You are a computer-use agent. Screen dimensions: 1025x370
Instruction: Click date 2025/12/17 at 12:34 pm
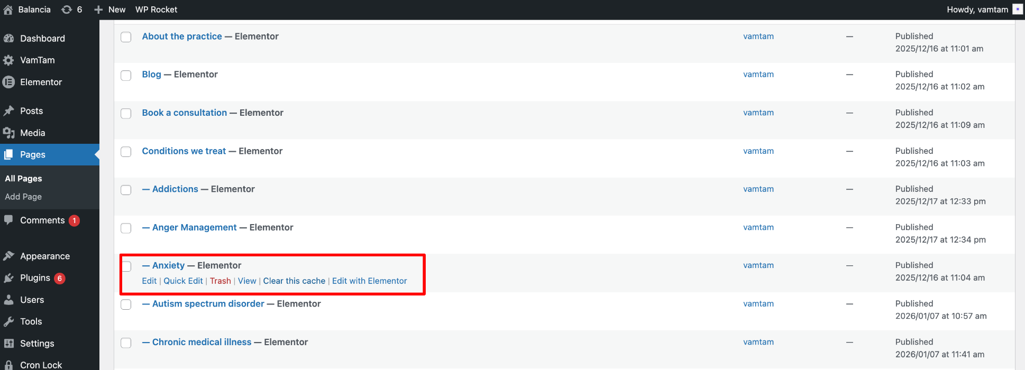click(940, 240)
